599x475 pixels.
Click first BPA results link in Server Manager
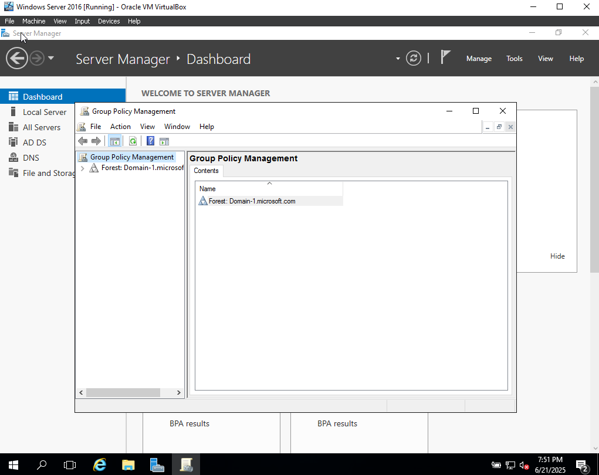click(189, 423)
